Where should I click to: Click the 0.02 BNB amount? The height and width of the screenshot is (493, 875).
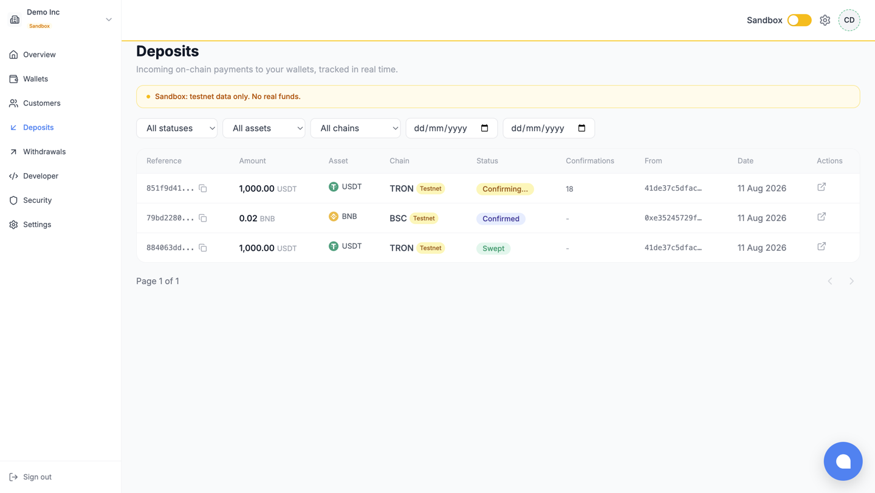click(257, 218)
